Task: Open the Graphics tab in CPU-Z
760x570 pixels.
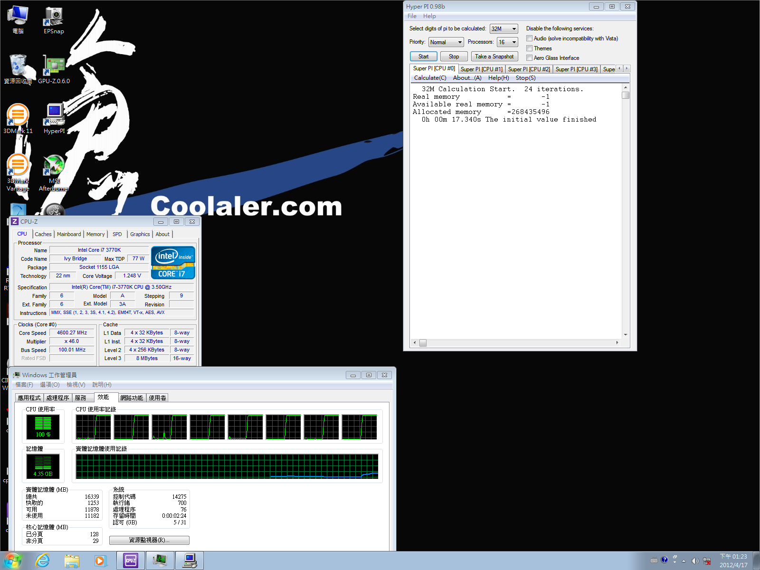Action: (x=140, y=234)
